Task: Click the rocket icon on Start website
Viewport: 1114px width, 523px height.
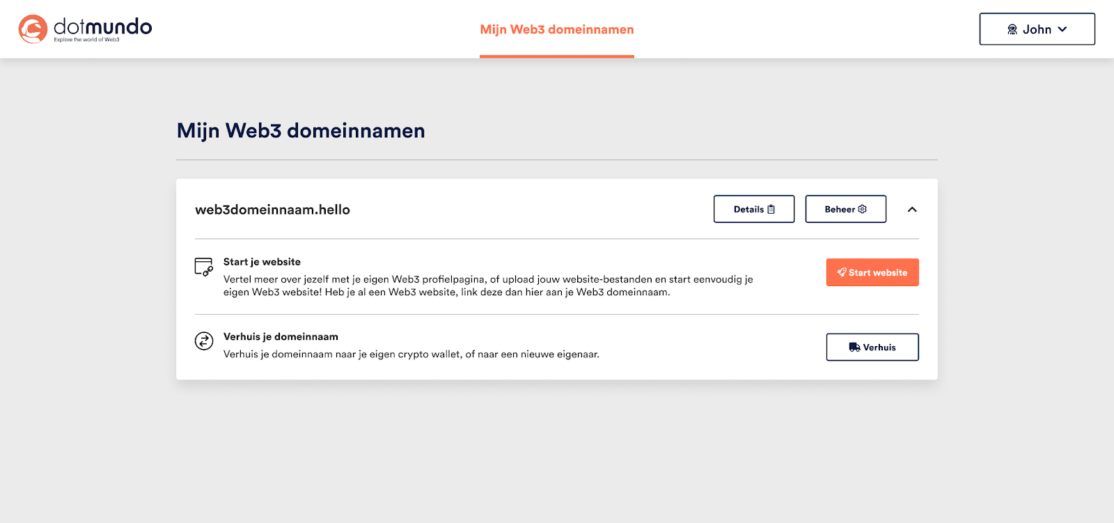Action: (842, 272)
